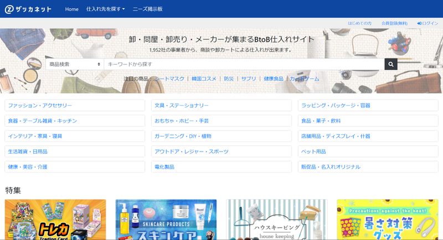Select the 健康食品 featured keyword
This screenshot has height=240, width=443.
274,79
